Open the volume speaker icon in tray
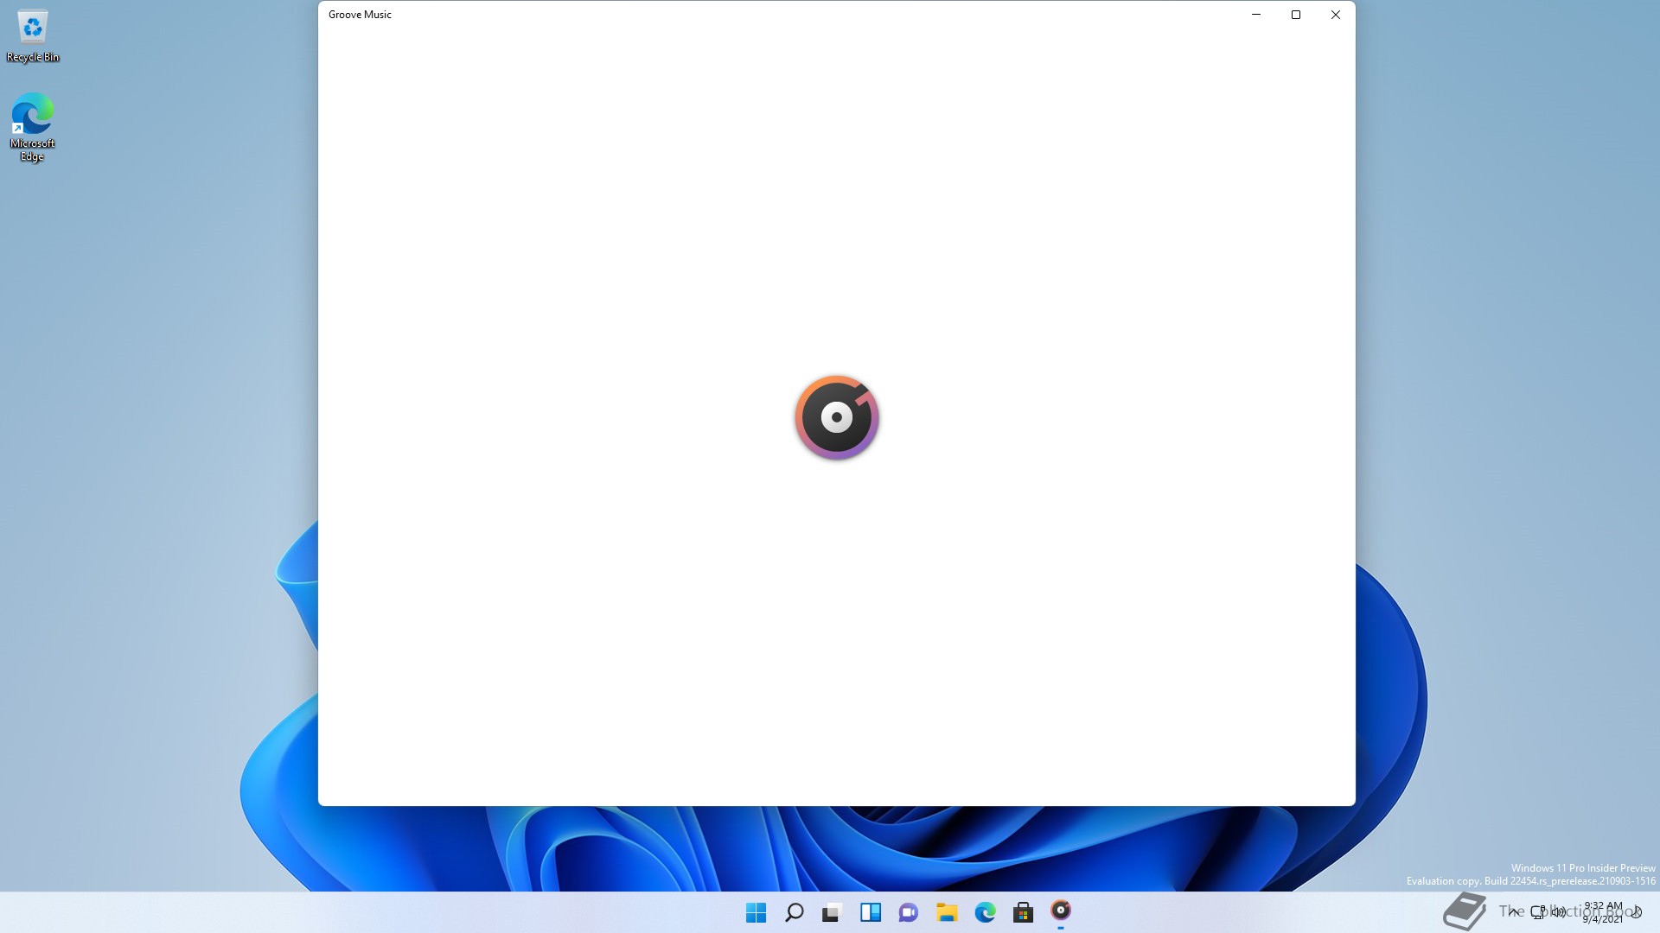This screenshot has height=933, width=1660. click(1558, 912)
